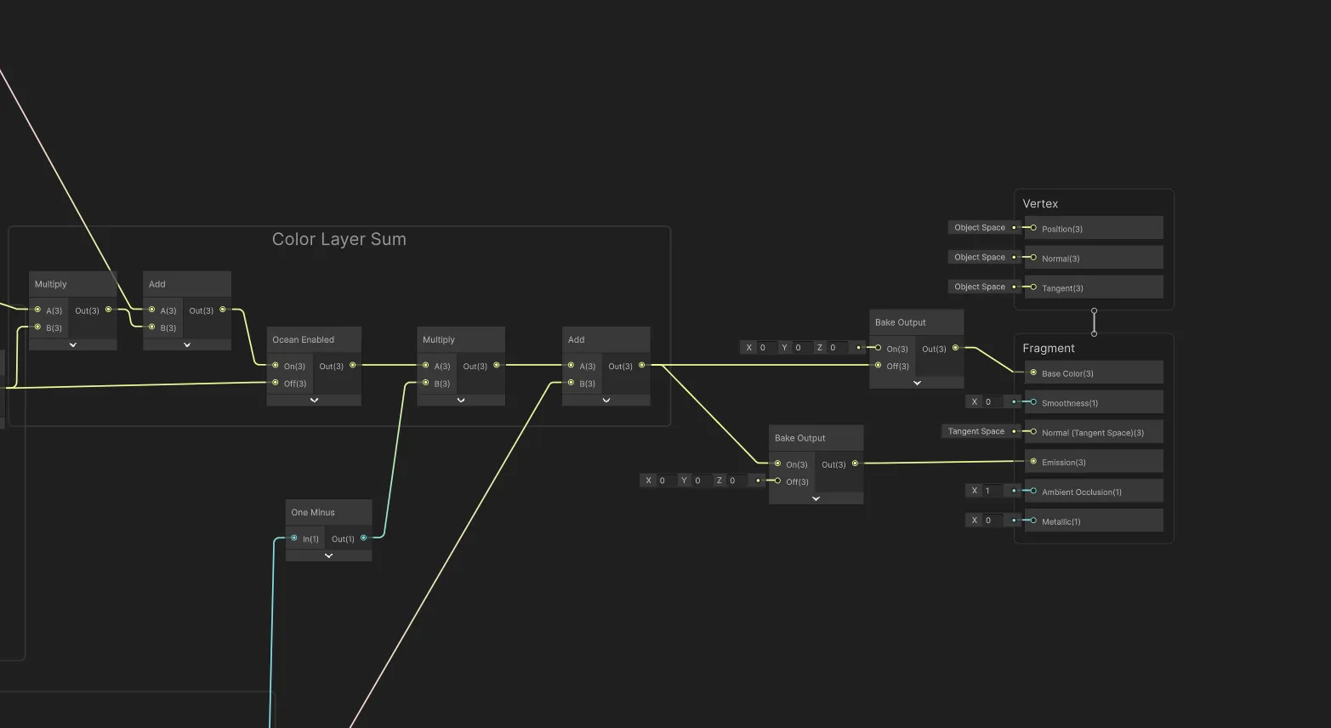Click Ocean Enabled node's Out(3) output port
The image size is (1331, 728).
pyautogui.click(x=353, y=366)
